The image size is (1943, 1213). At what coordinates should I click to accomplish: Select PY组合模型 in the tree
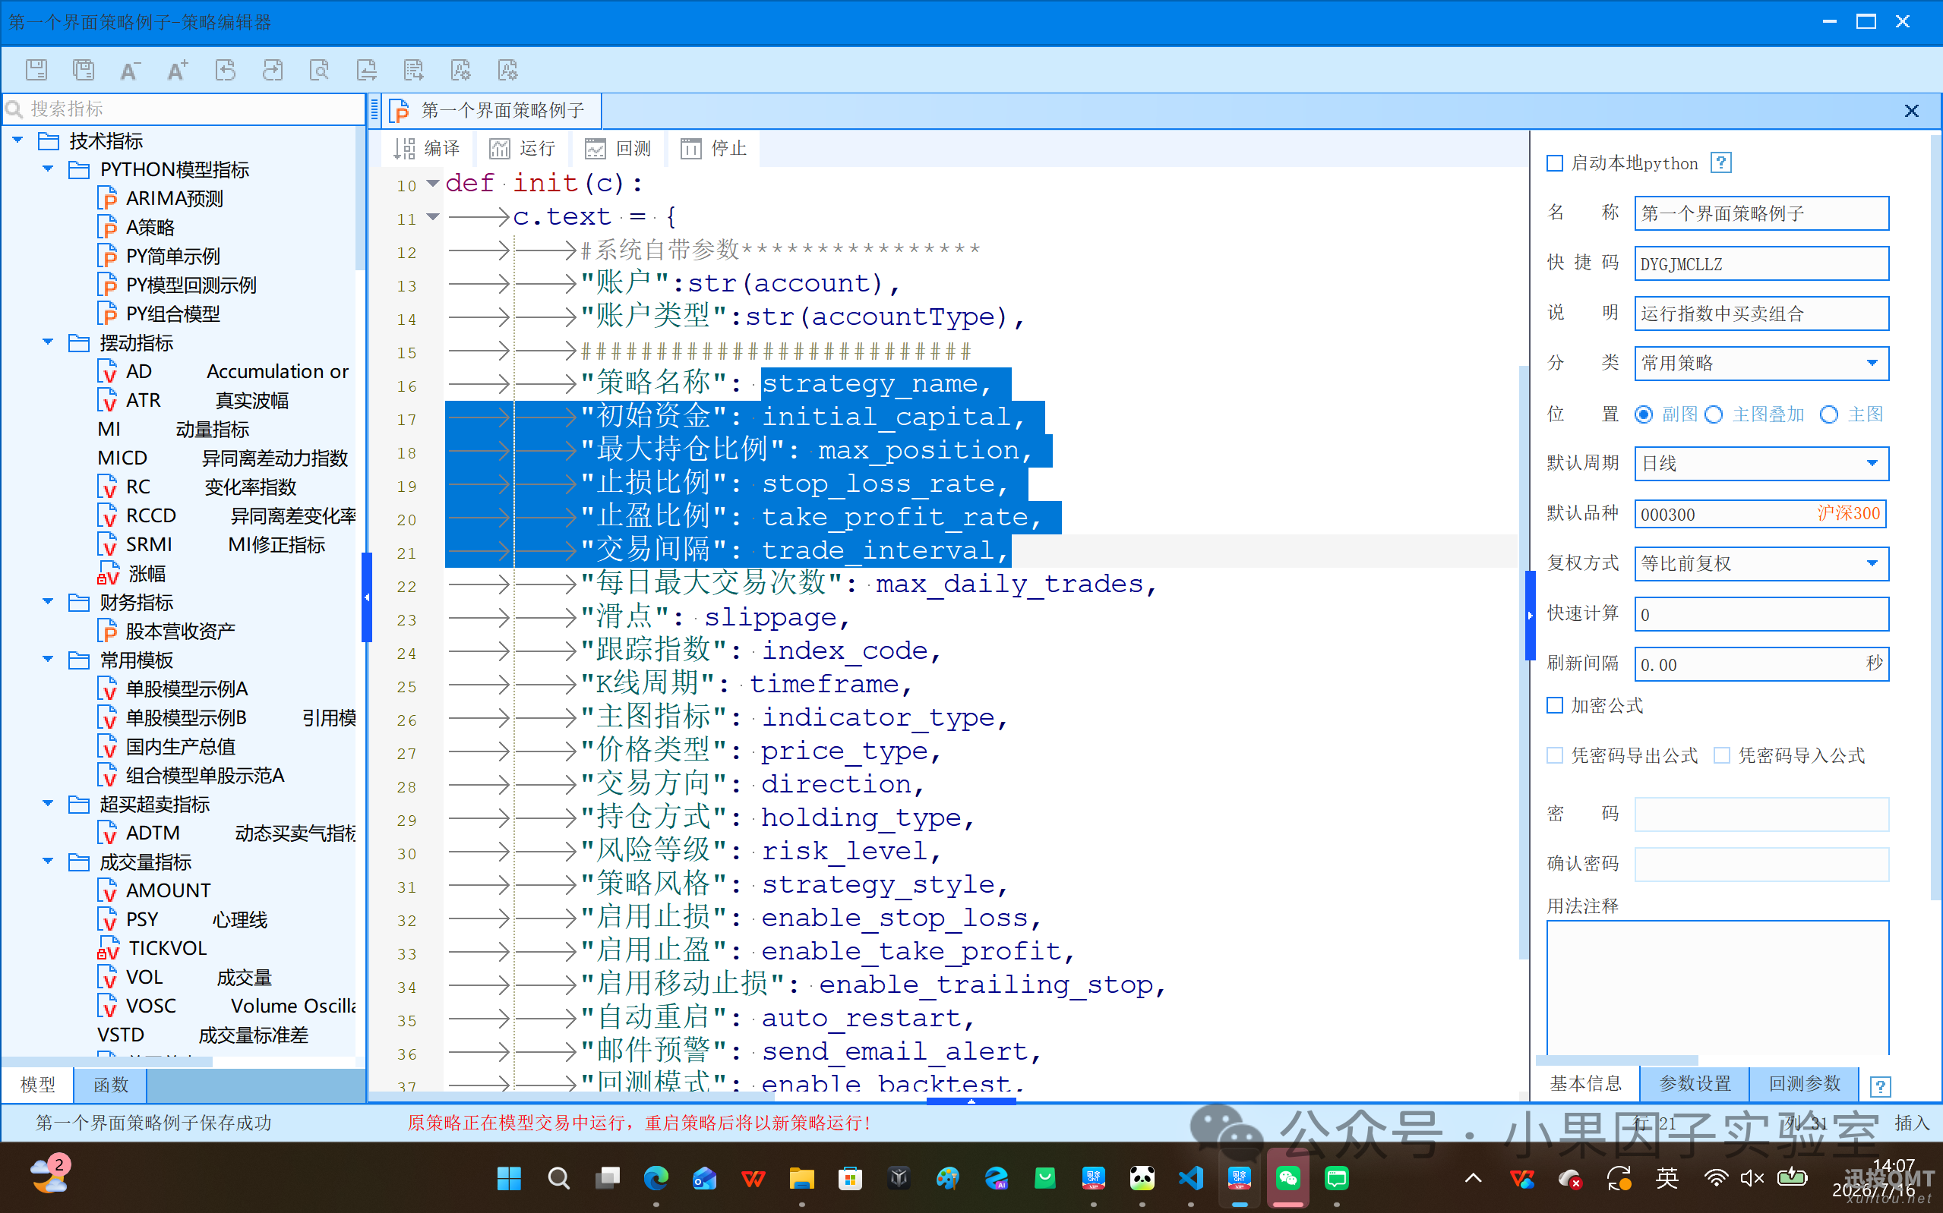coord(172,313)
